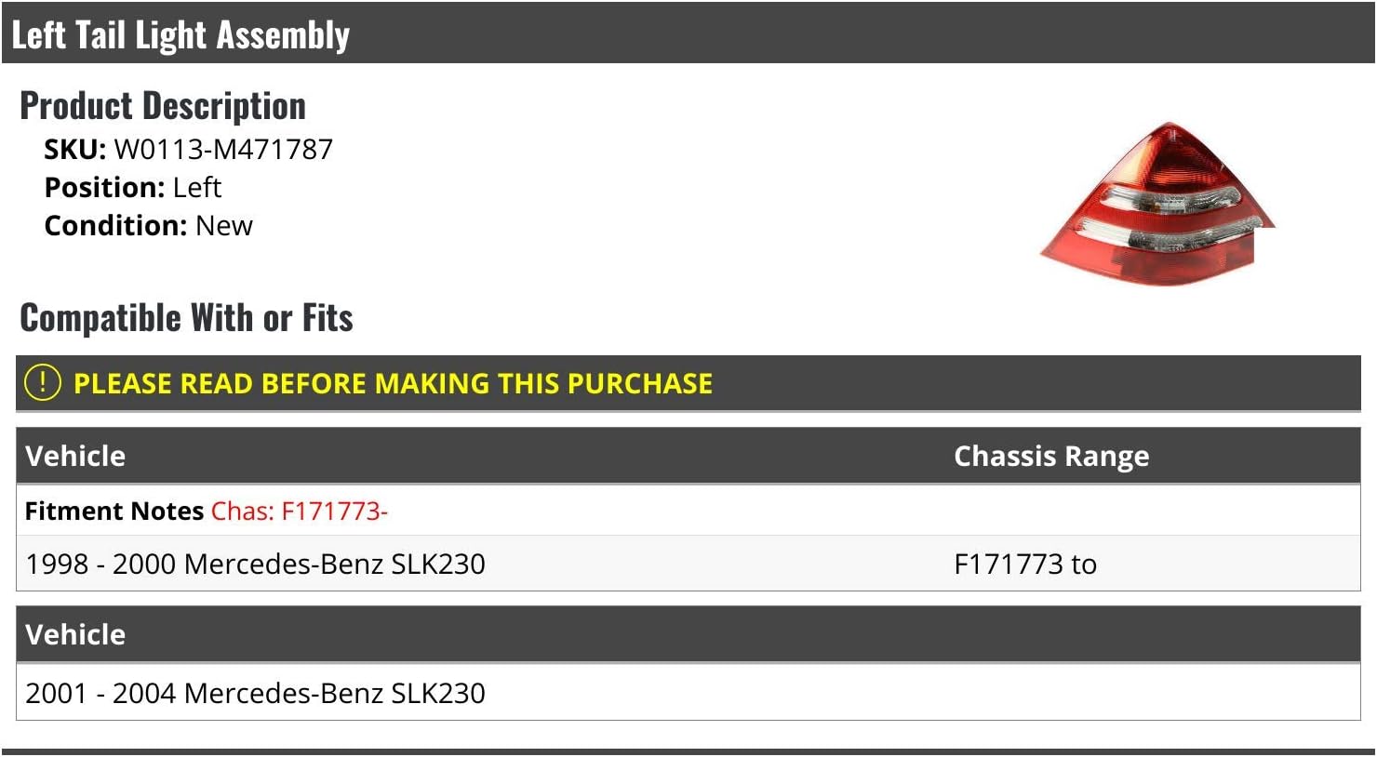The image size is (1377, 757).
Task: Click the Chassis Range column header
Action: [1051, 456]
